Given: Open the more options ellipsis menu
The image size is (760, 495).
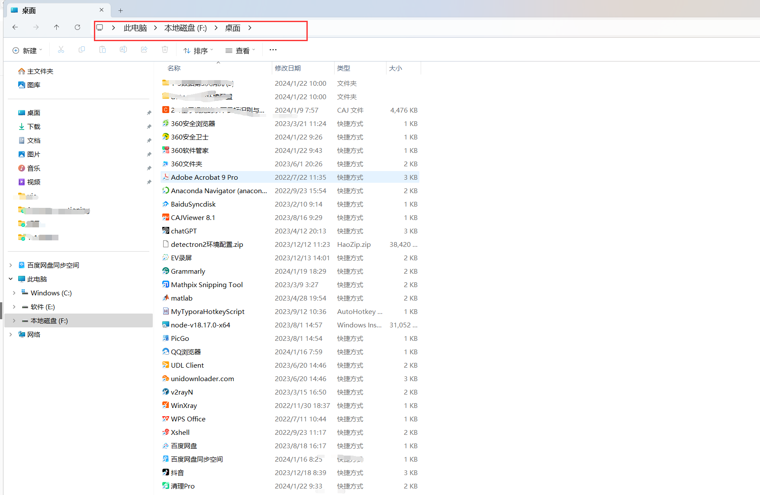Looking at the screenshot, I should (273, 50).
